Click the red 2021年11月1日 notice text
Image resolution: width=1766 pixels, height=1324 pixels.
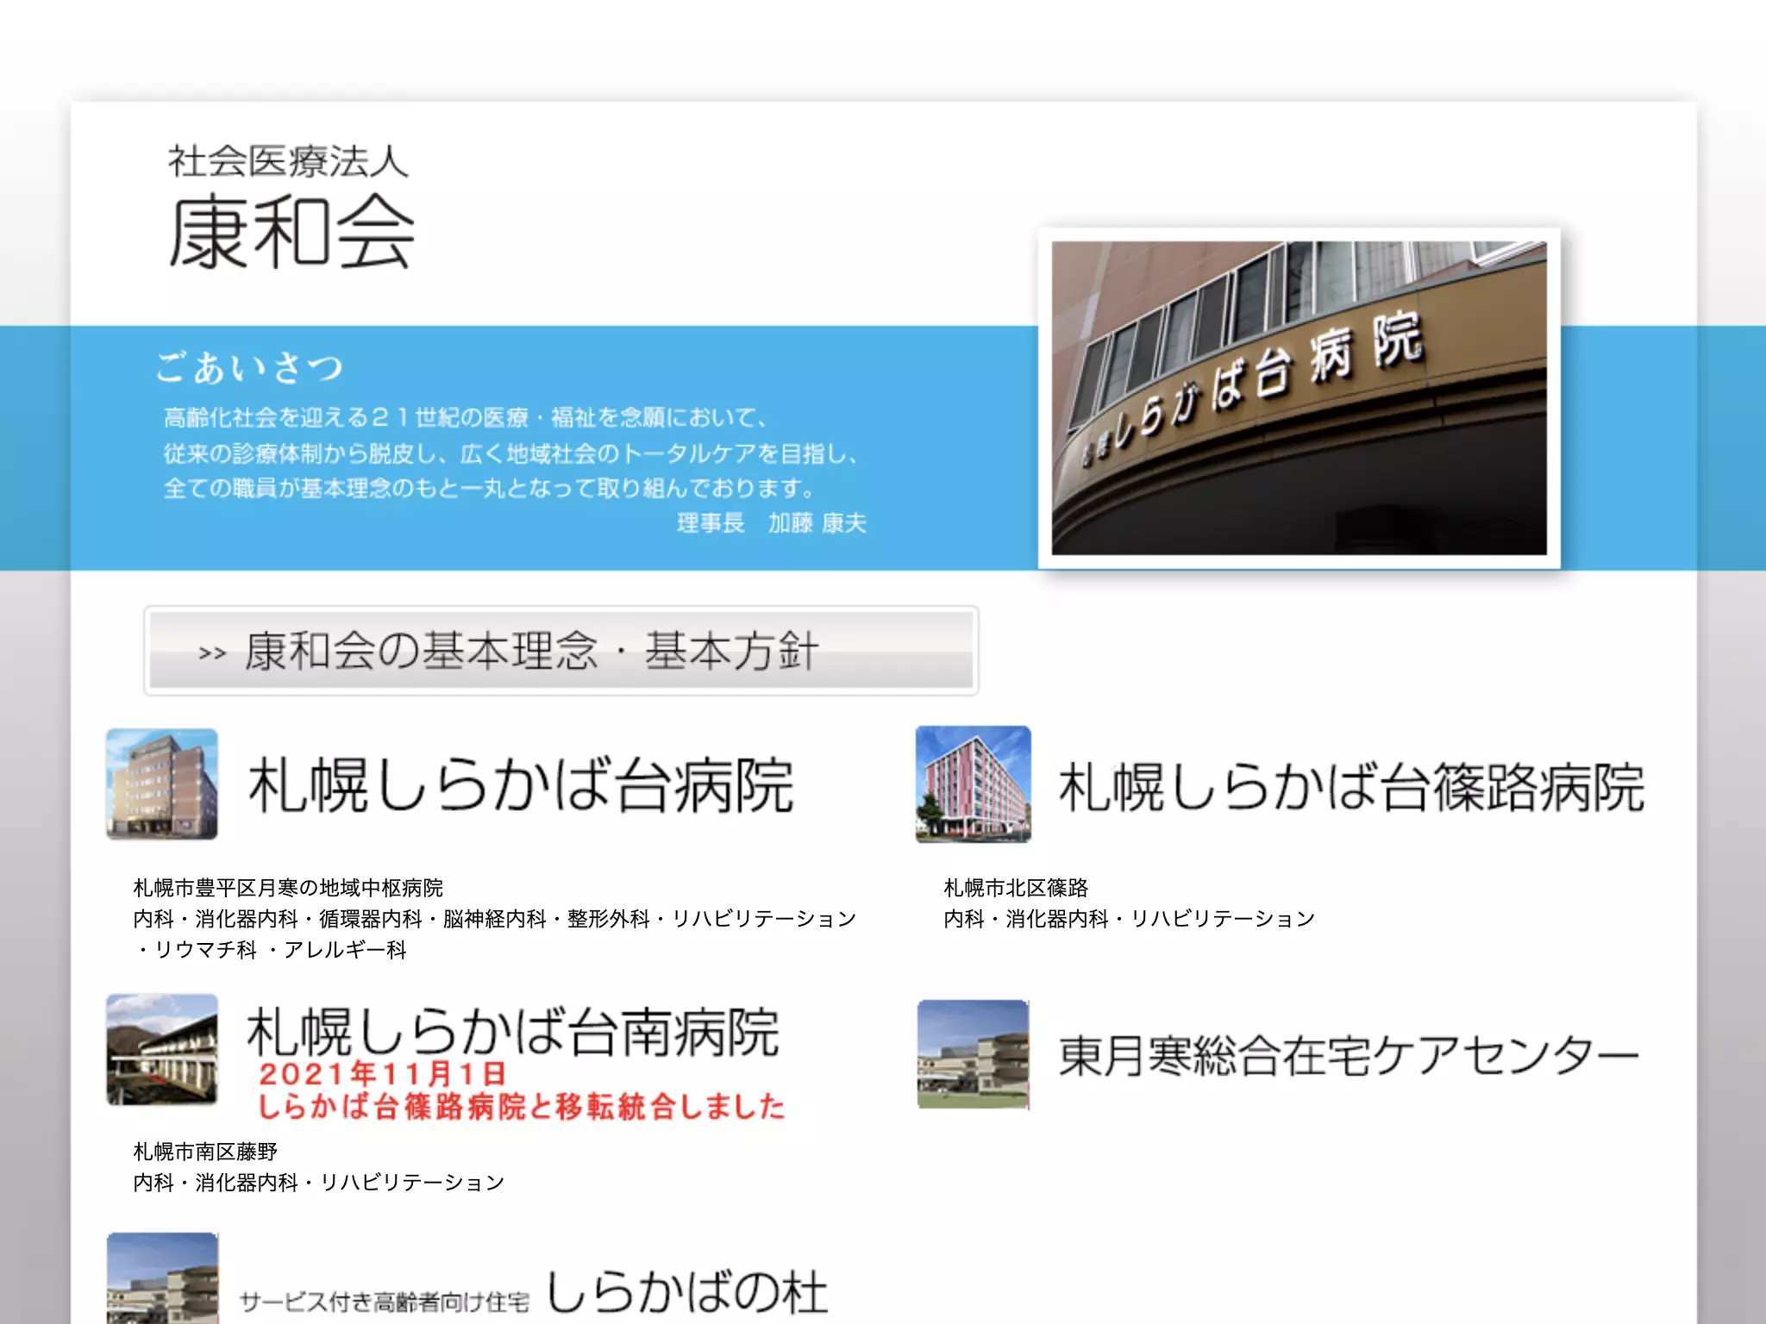pos(382,1074)
